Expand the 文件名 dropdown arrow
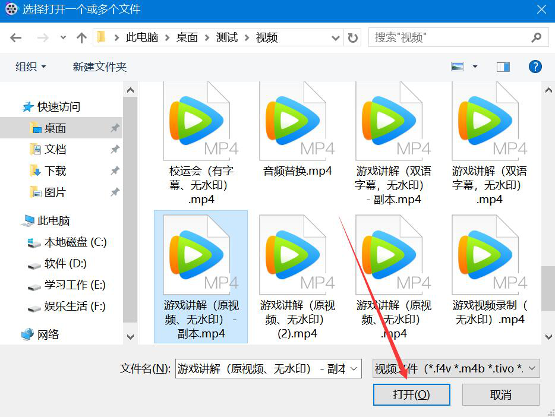 pyautogui.click(x=354, y=368)
